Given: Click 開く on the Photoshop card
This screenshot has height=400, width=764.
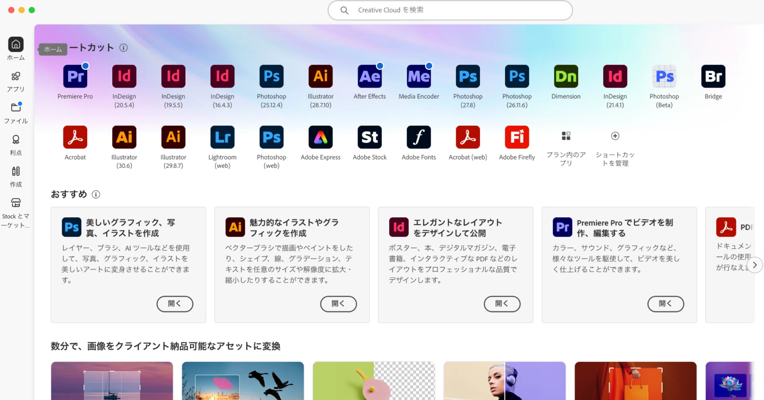Looking at the screenshot, I should [175, 304].
